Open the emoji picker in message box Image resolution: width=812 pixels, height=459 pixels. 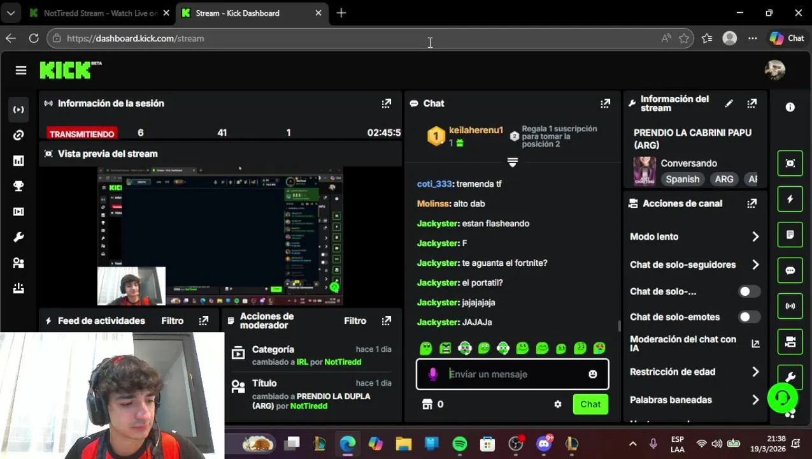pyautogui.click(x=593, y=374)
